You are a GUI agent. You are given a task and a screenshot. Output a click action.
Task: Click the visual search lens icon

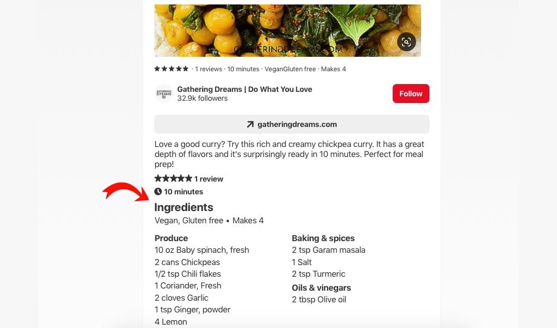pos(407,42)
